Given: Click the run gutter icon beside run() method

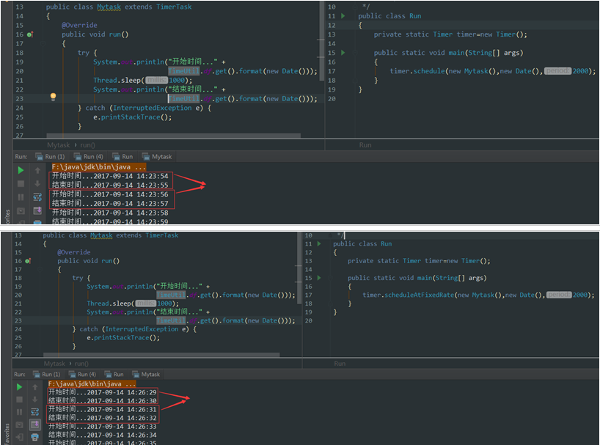Looking at the screenshot, I should [30, 34].
